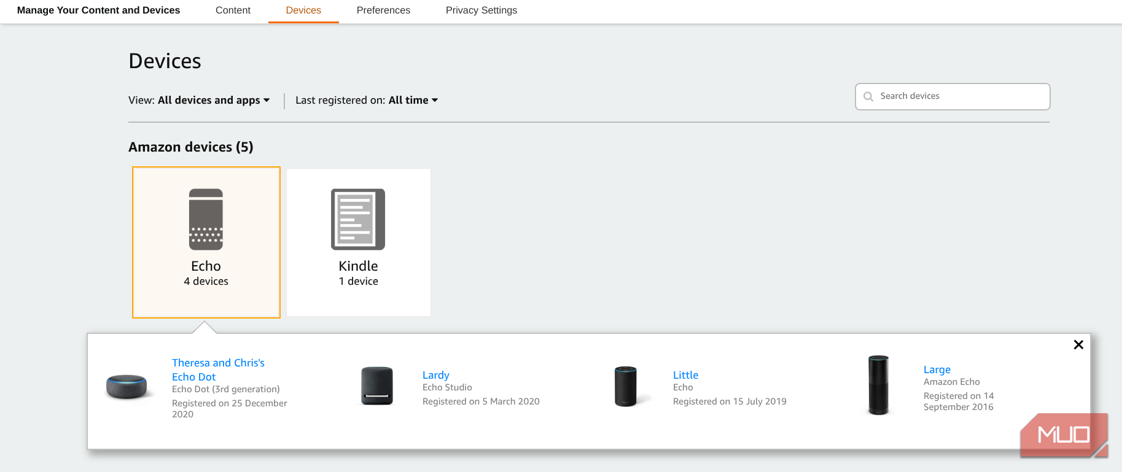The image size is (1122, 472).
Task: Click Manage Your Content and Devices title
Action: 98,10
